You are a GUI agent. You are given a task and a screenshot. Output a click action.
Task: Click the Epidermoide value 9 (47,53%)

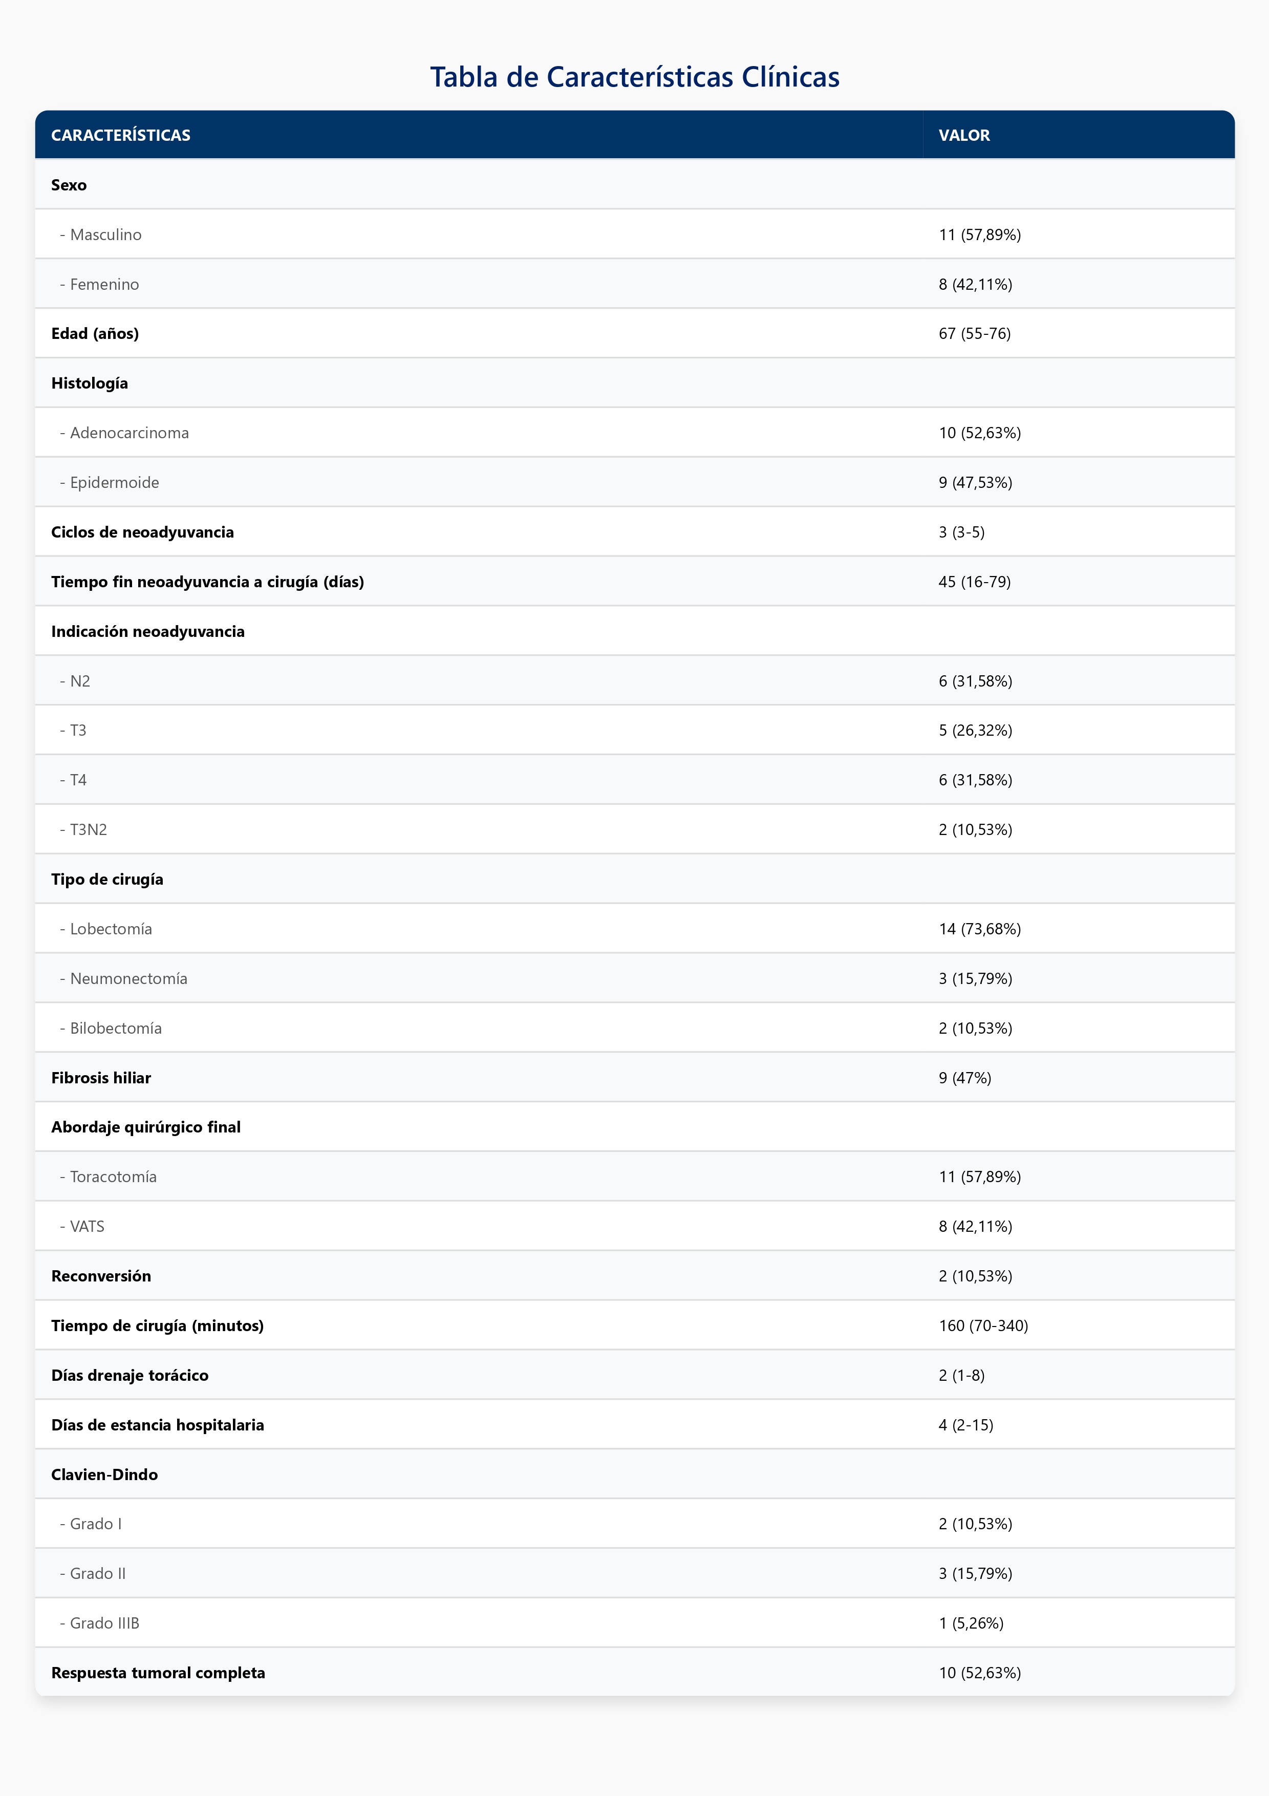pos(975,483)
